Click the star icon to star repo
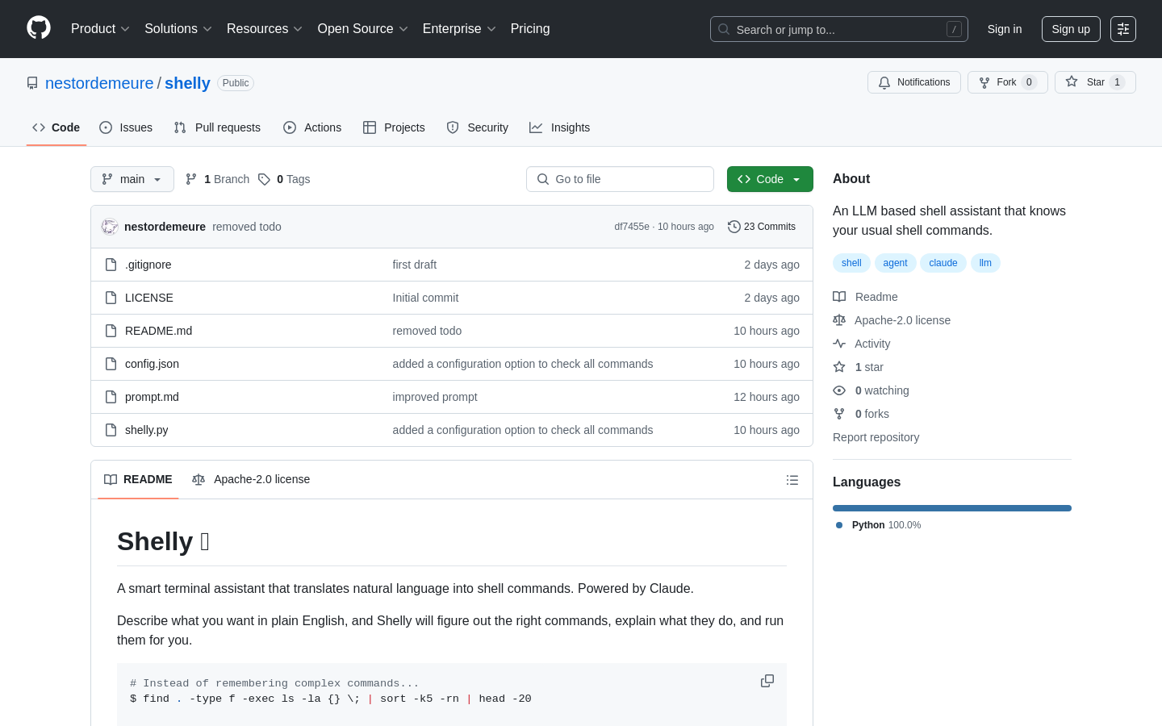The width and height of the screenshot is (1162, 726). click(1072, 81)
